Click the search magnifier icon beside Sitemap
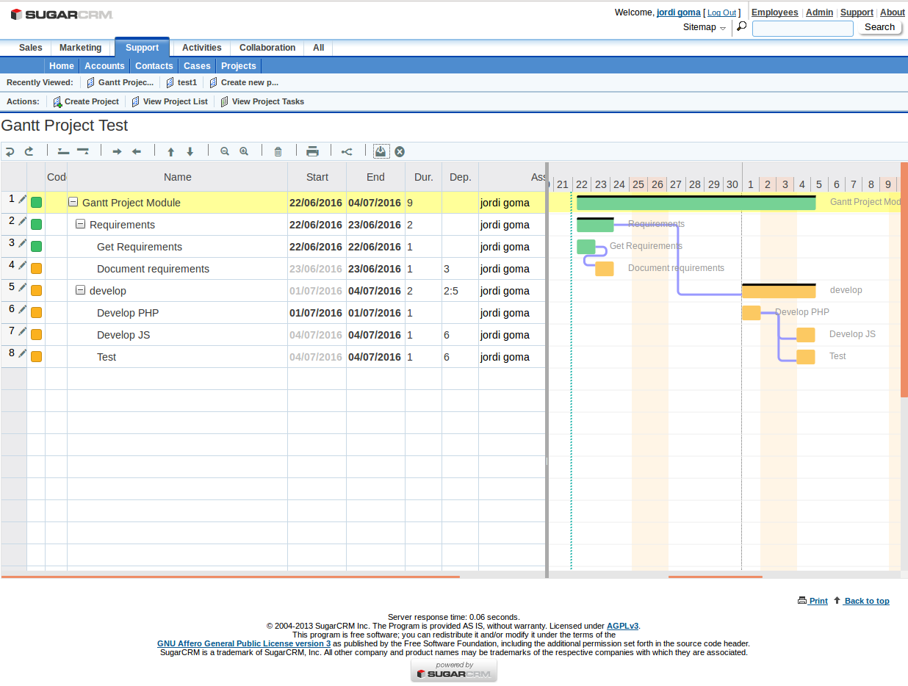The height and width of the screenshot is (686, 908). (741, 26)
